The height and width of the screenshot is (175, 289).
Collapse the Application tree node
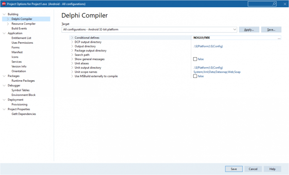pyautogui.click(x=4, y=33)
